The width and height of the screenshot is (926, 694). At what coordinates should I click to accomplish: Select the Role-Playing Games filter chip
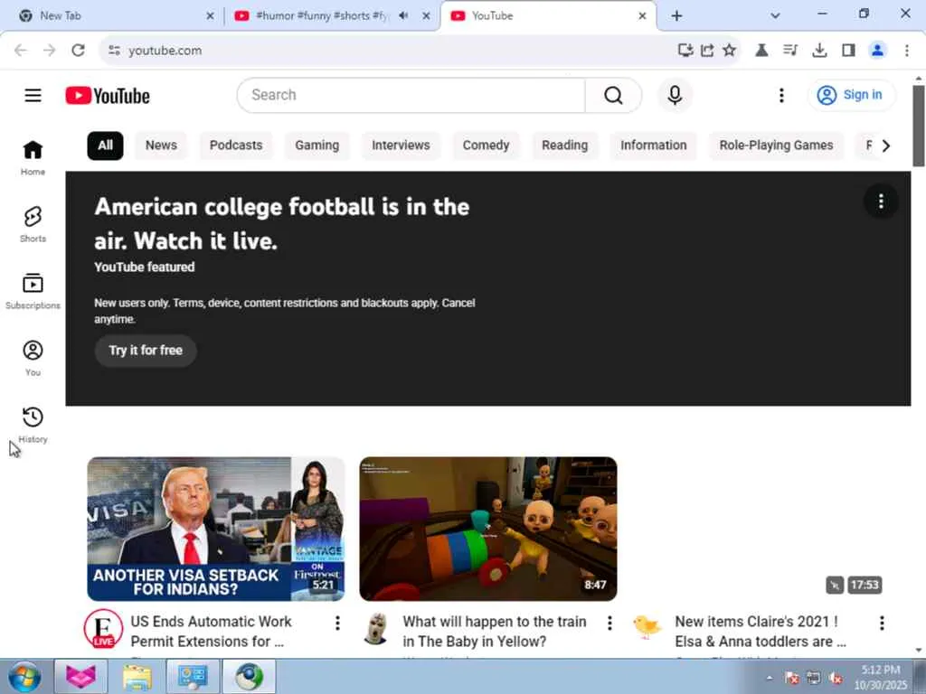(776, 145)
